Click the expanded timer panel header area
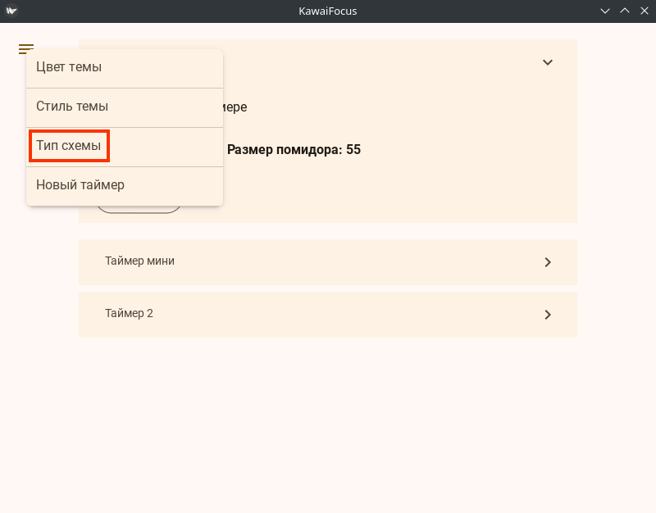 point(369,62)
